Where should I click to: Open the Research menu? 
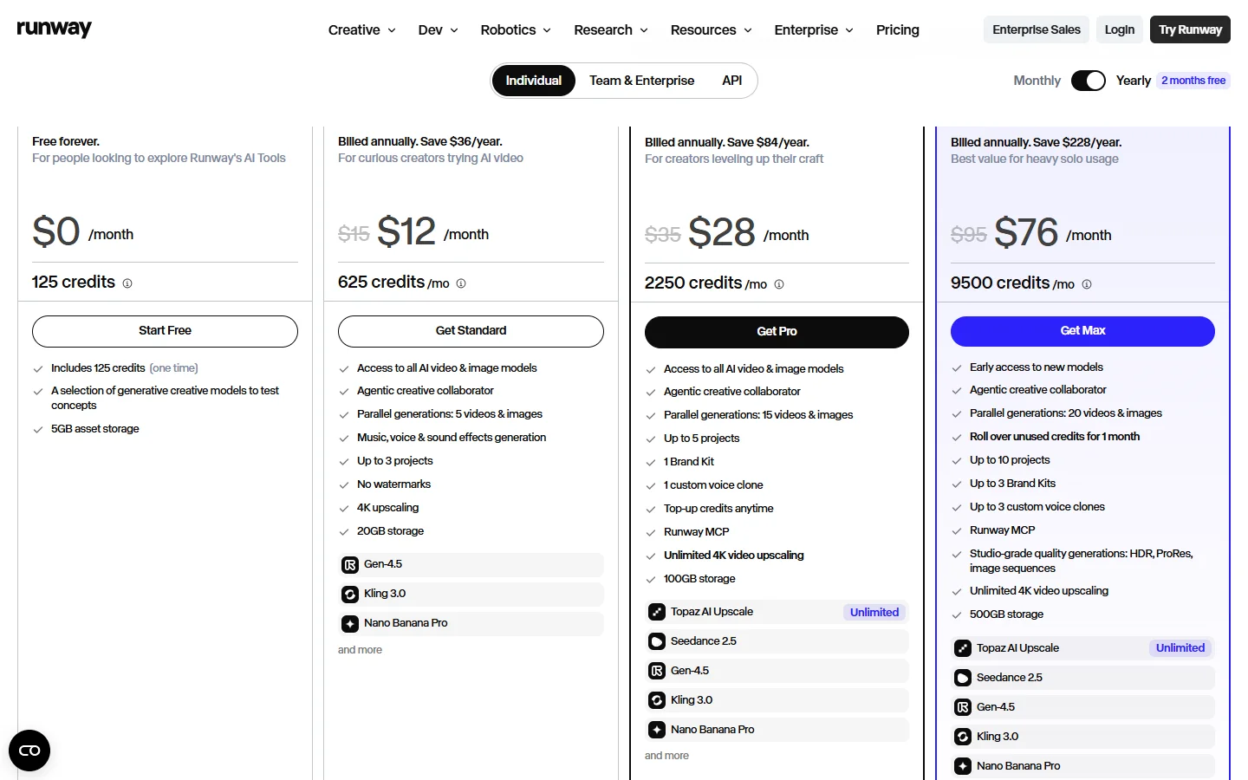(x=611, y=30)
